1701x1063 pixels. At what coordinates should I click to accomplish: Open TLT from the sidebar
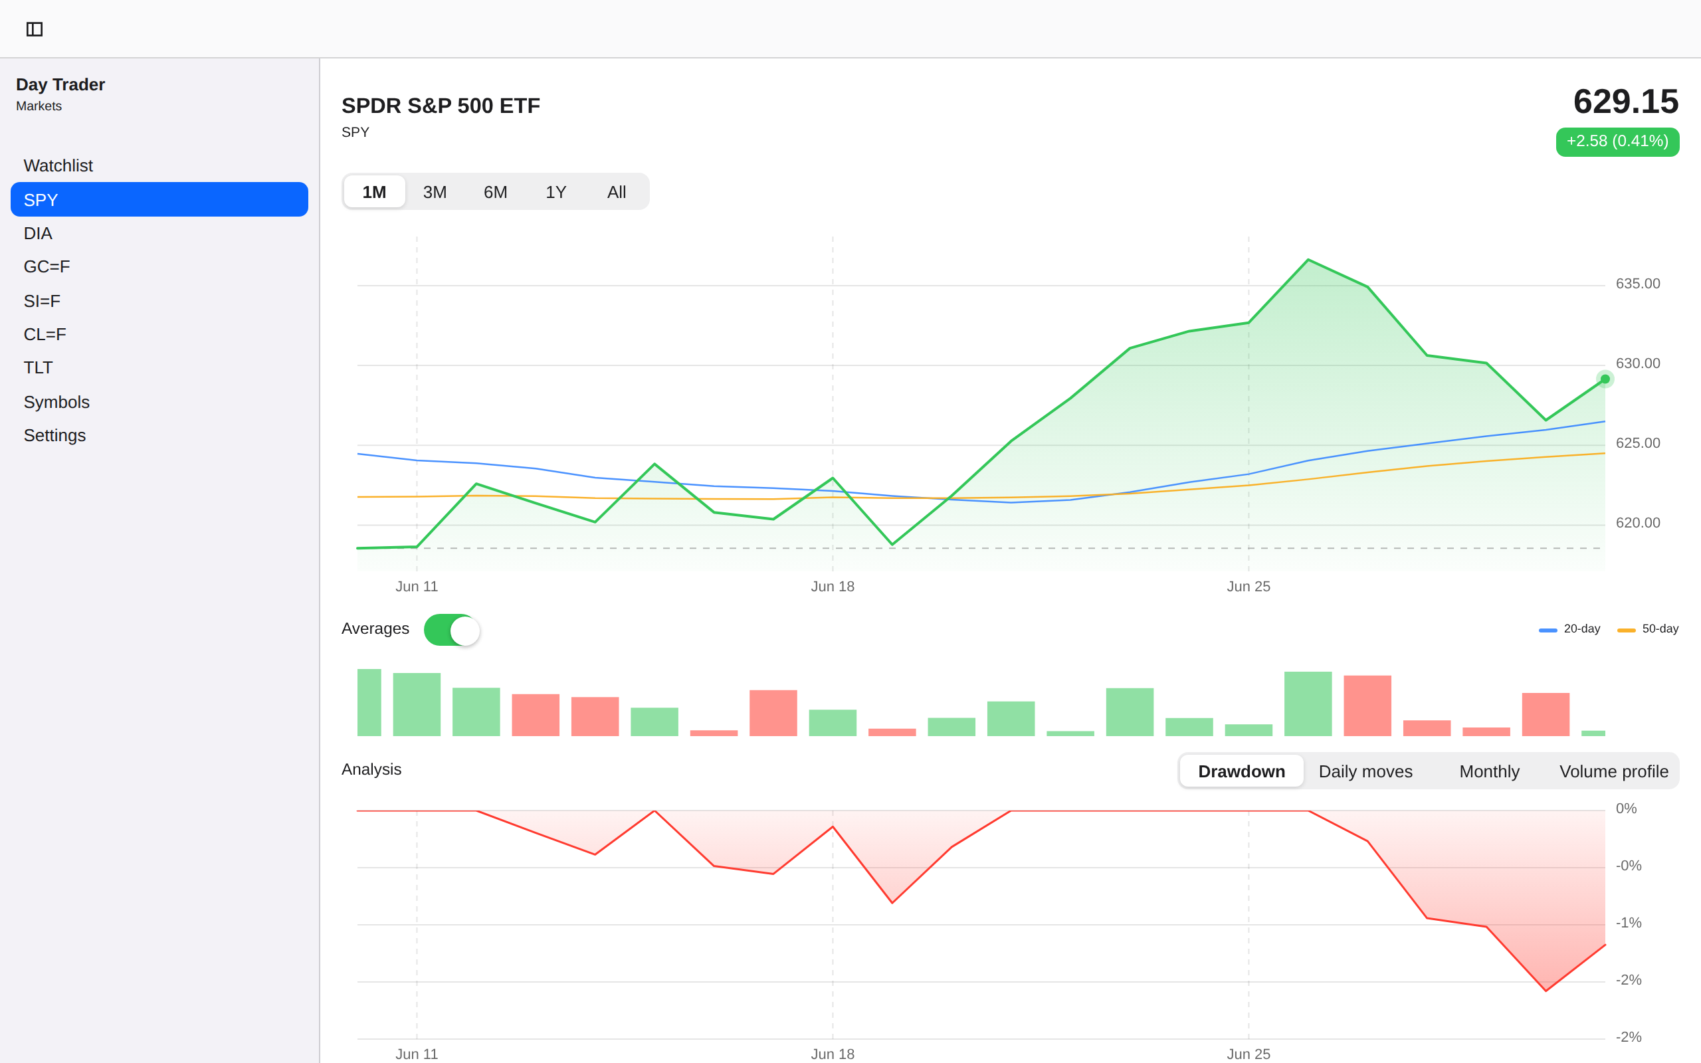click(x=159, y=367)
